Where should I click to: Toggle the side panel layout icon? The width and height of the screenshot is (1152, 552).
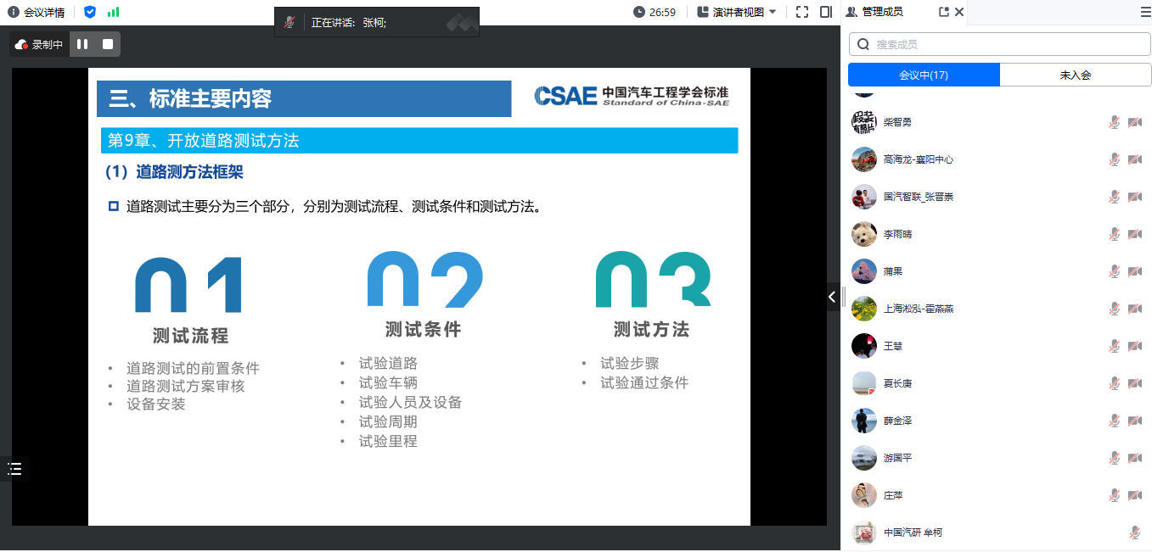click(x=825, y=12)
